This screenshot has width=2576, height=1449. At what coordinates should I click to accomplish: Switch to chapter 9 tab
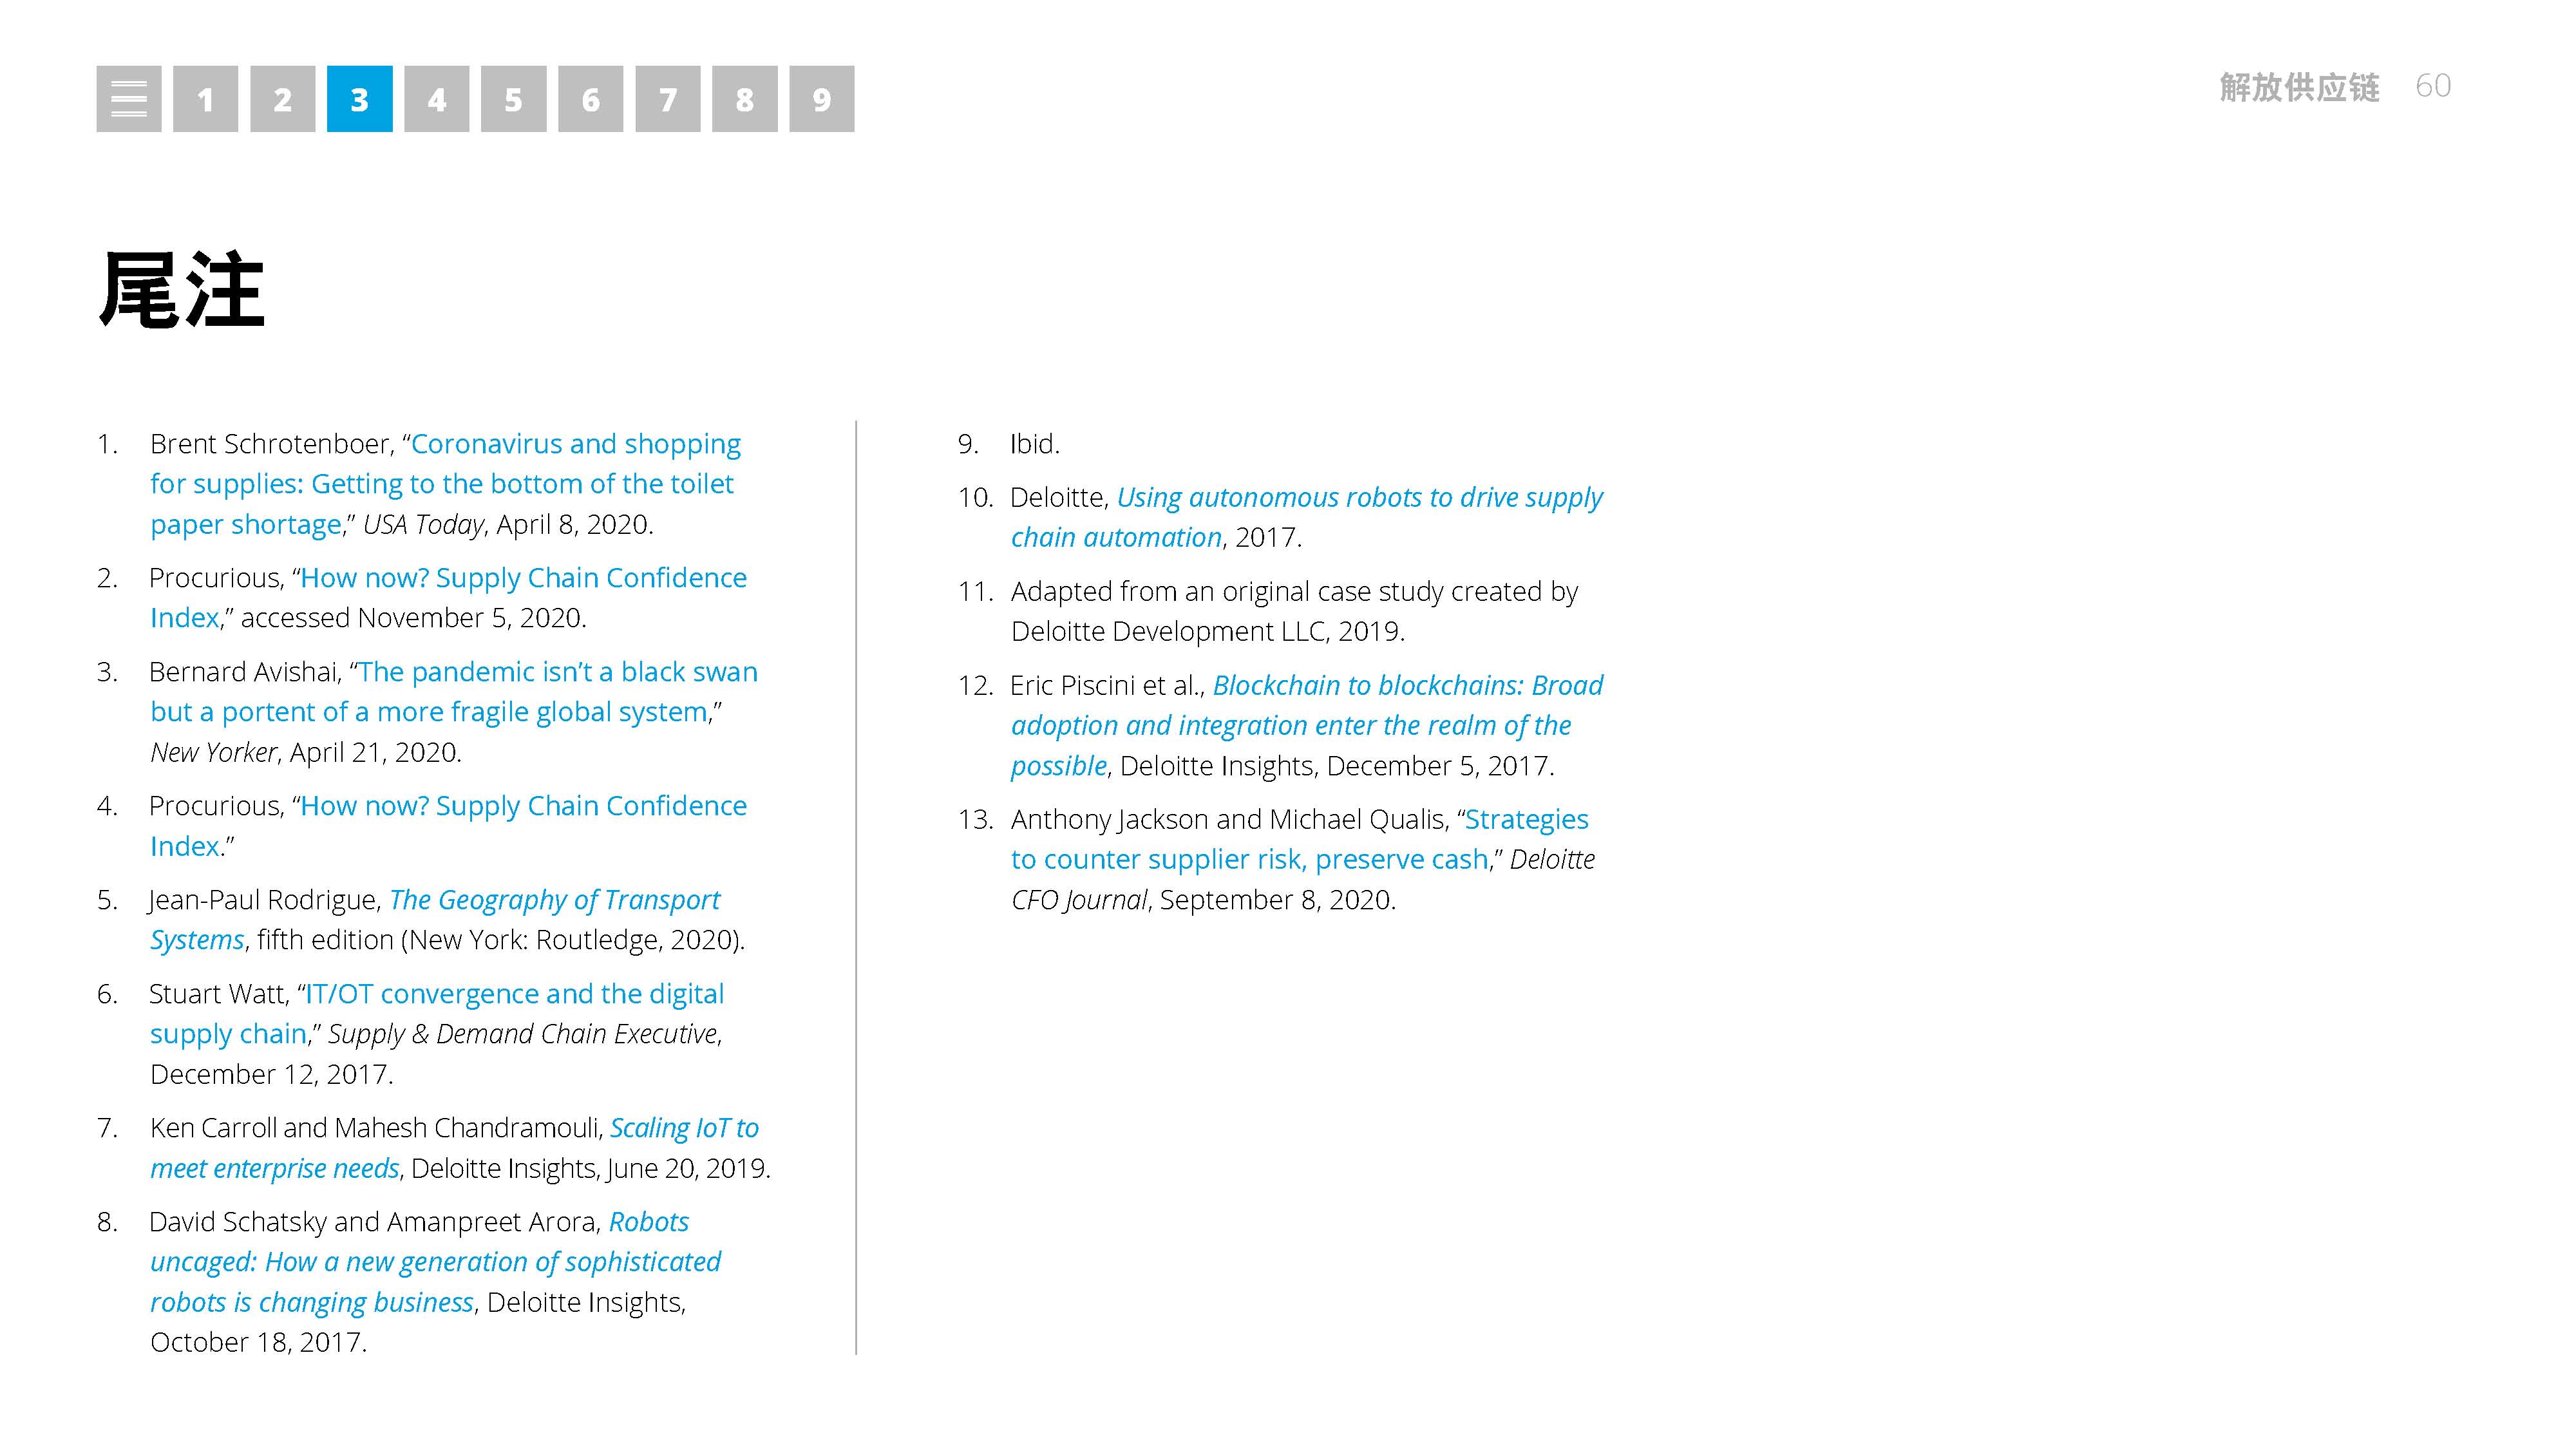(822, 99)
